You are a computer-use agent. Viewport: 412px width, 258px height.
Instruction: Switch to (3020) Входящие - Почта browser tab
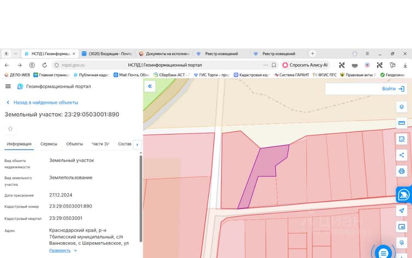click(x=107, y=54)
